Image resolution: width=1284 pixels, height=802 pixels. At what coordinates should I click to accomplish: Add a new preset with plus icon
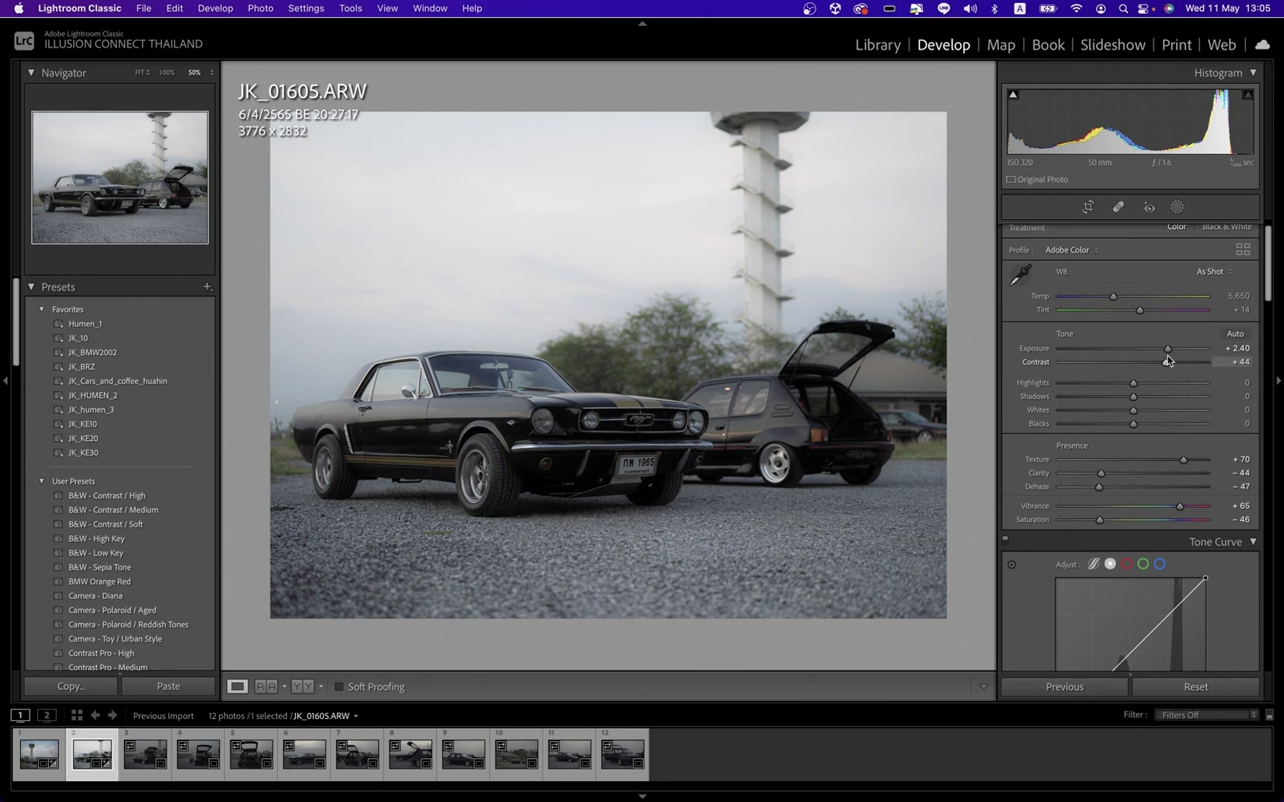click(207, 287)
